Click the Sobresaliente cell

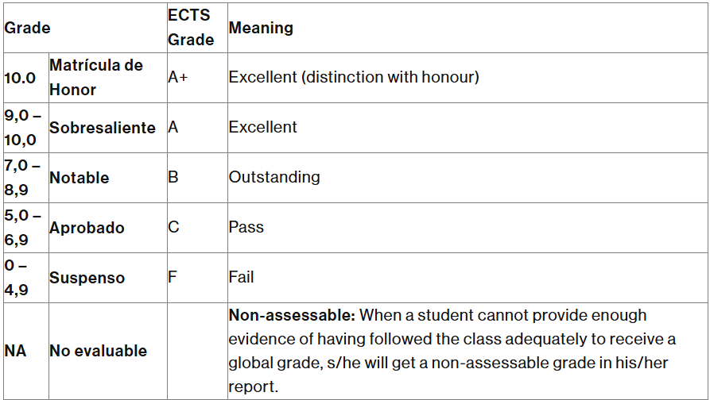103,128
